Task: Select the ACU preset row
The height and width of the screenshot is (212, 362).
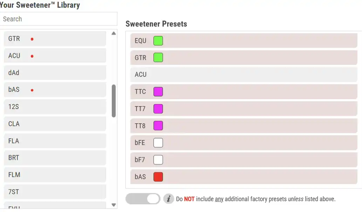Action: point(244,75)
